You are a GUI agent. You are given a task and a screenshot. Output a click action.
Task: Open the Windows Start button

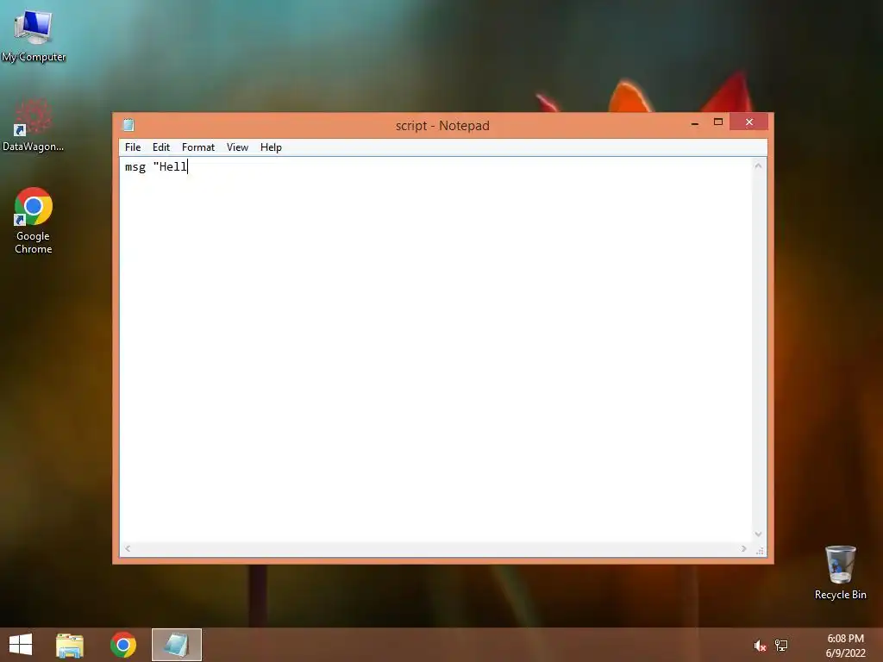point(21,645)
